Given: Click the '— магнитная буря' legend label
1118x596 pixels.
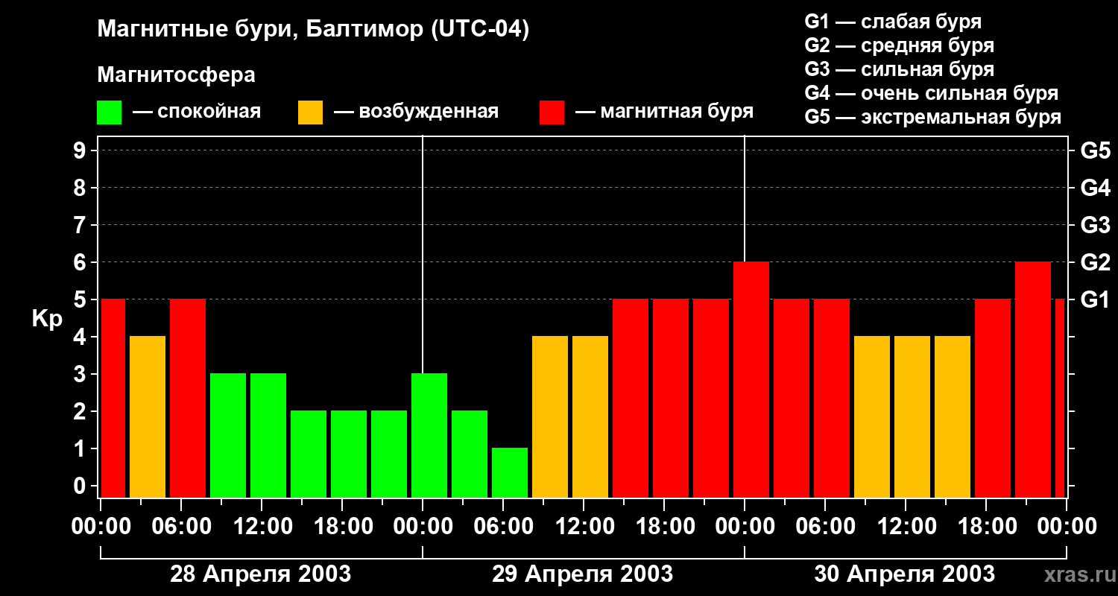Looking at the screenshot, I should 664,112.
